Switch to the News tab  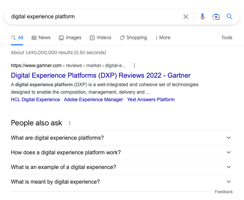click(41, 38)
